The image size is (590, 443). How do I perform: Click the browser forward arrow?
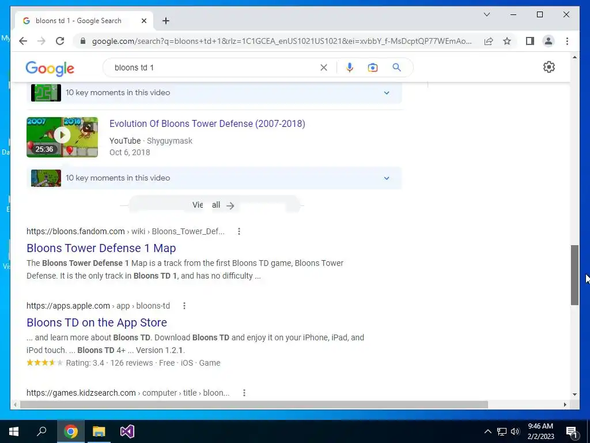[x=41, y=41]
